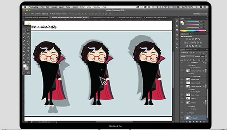Select the Pen tool

(x=24, y=55)
